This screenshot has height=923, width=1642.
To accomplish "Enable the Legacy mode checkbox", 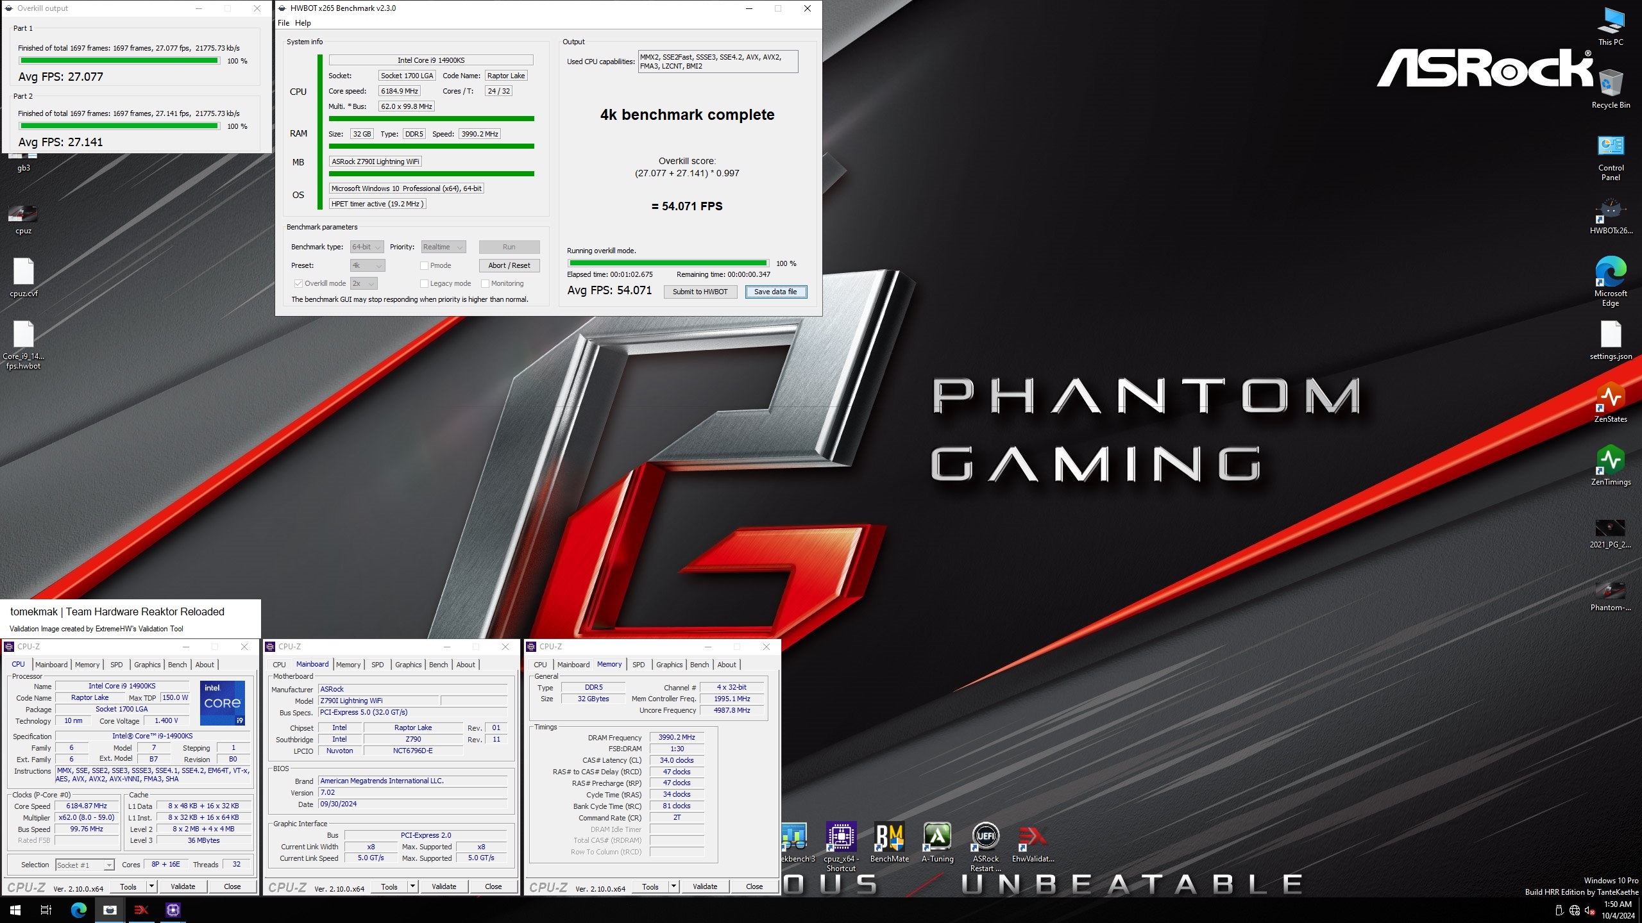I will tap(424, 283).
